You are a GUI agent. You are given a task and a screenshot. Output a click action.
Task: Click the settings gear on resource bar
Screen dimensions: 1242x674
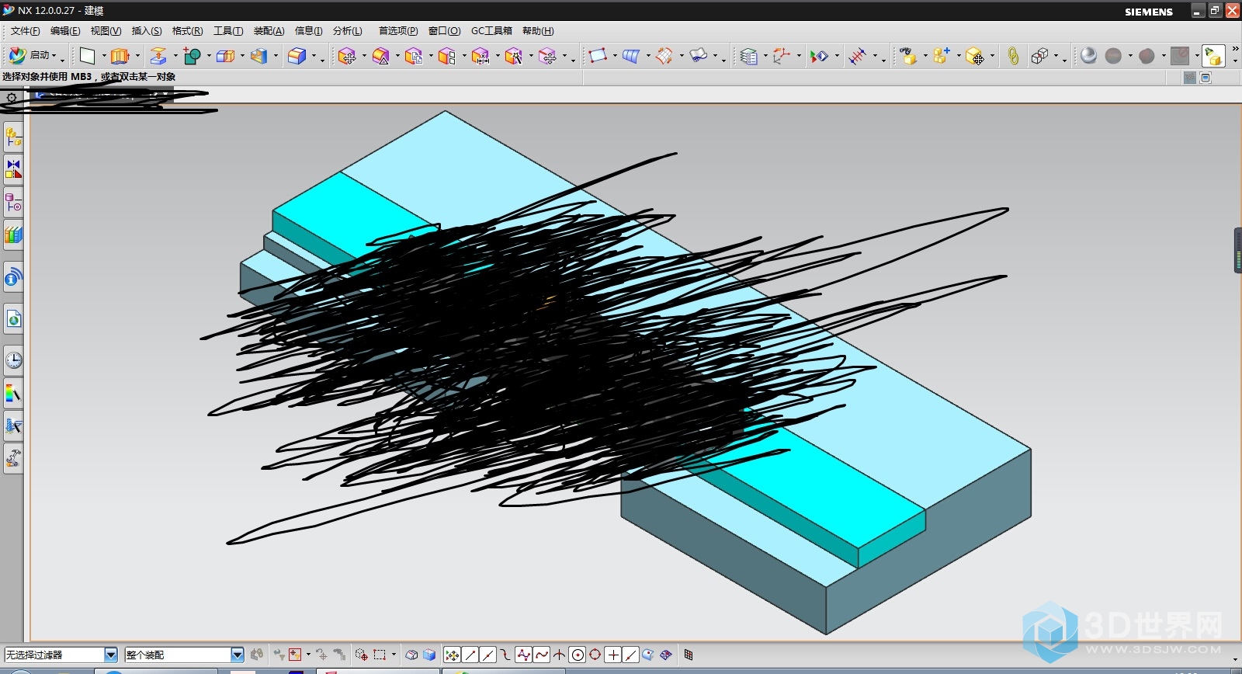point(12,98)
